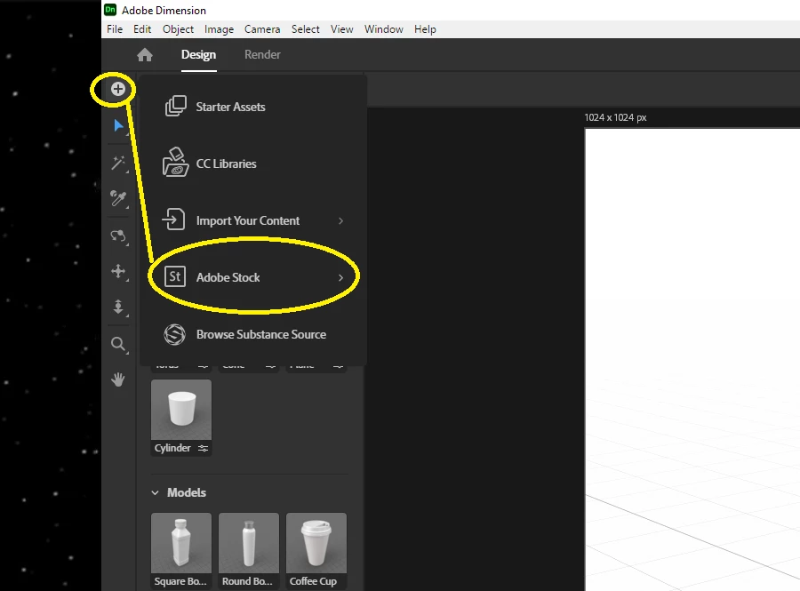The height and width of the screenshot is (591, 800).
Task: Open Adobe Stock menu entry
Action: coord(253,277)
